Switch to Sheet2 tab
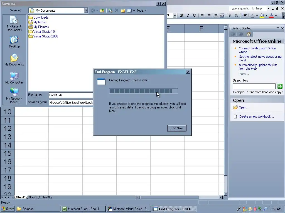The image size is (285, 213). point(33,197)
